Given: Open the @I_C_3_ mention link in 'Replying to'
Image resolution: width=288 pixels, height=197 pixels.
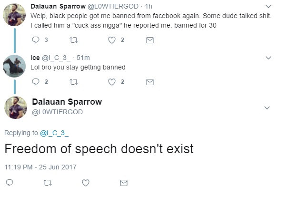Looking at the screenshot, I should click(x=54, y=133).
